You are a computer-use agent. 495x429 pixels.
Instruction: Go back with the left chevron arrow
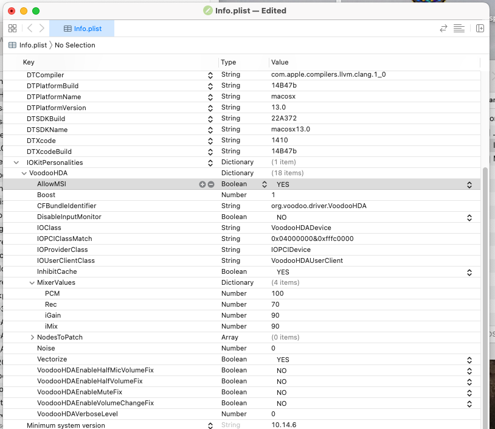tap(30, 29)
